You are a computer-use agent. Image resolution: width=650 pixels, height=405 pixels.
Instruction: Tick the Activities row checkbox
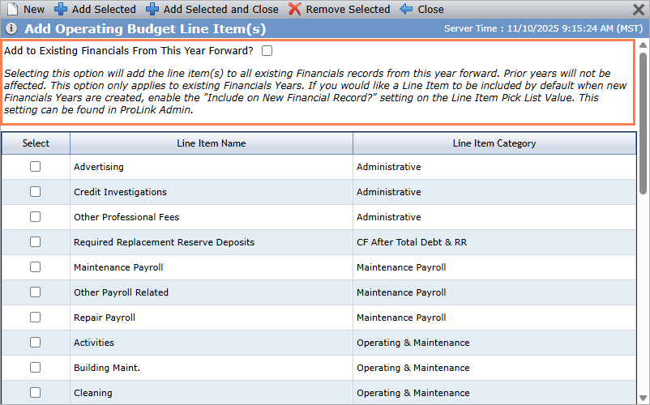point(35,343)
